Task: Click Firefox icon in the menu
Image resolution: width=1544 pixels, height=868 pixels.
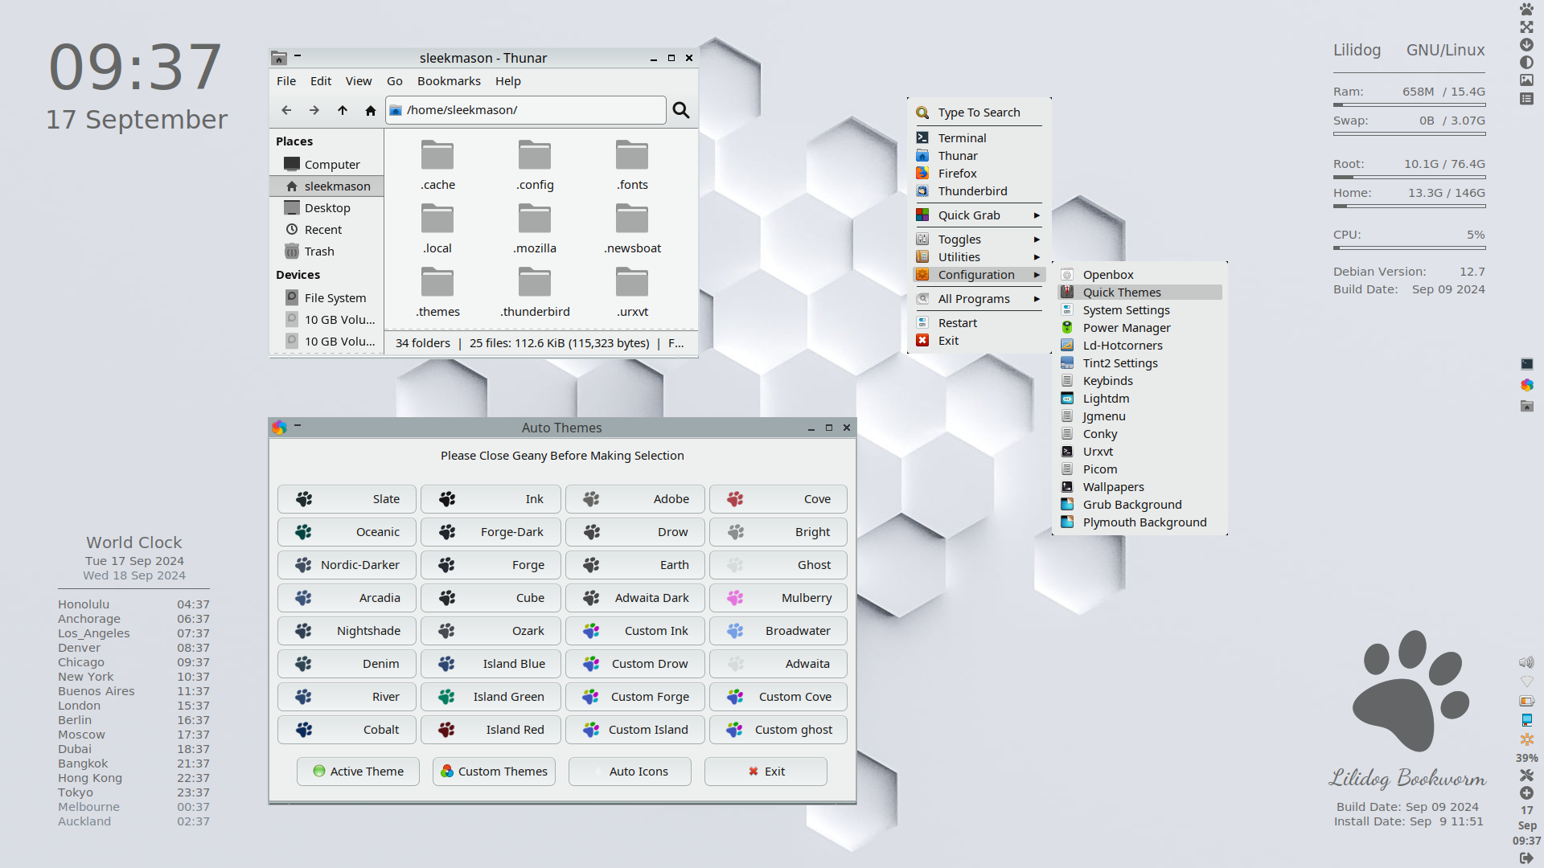Action: pyautogui.click(x=922, y=174)
